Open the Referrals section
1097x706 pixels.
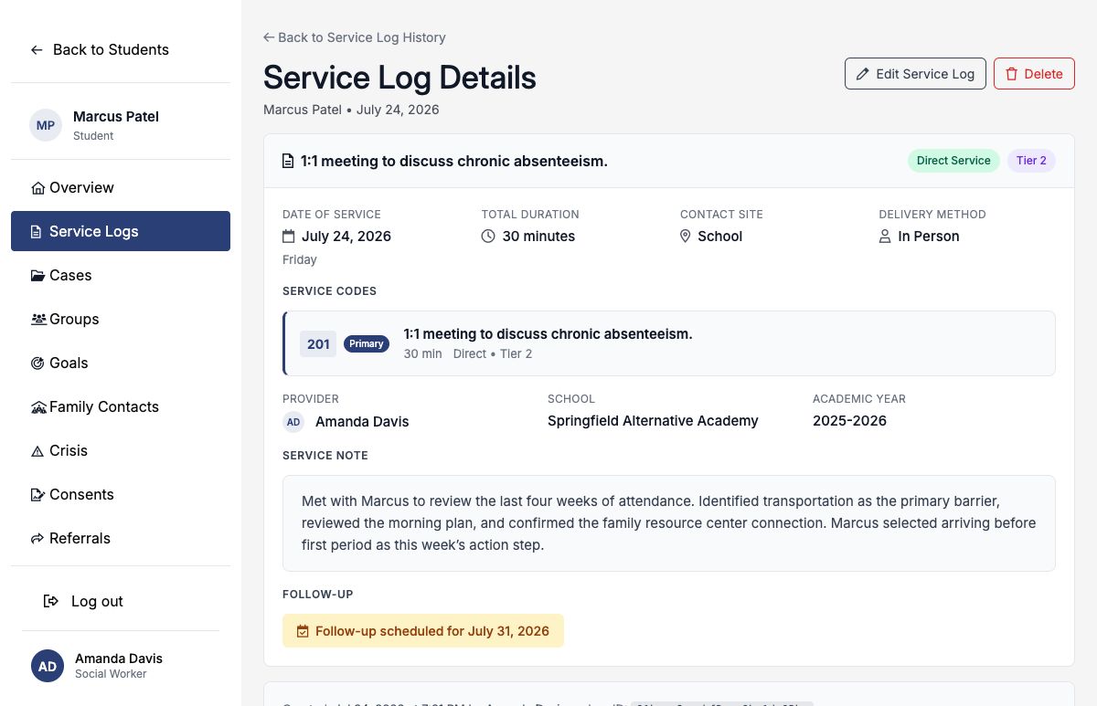[x=121, y=539]
